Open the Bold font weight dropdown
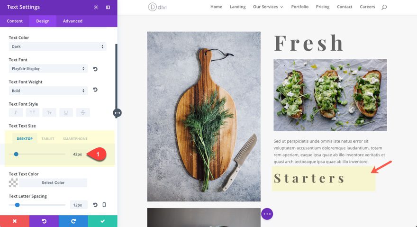The width and height of the screenshot is (417, 227). (x=48, y=91)
